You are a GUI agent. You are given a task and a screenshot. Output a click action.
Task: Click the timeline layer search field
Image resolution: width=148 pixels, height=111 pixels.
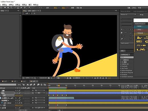pos(8,85)
